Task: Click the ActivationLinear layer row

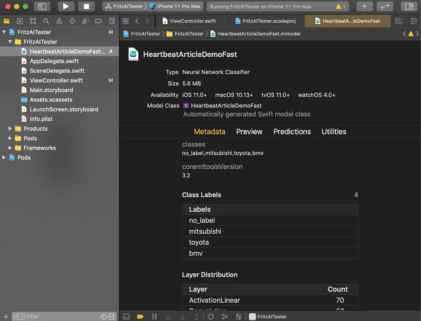Action: [270, 300]
